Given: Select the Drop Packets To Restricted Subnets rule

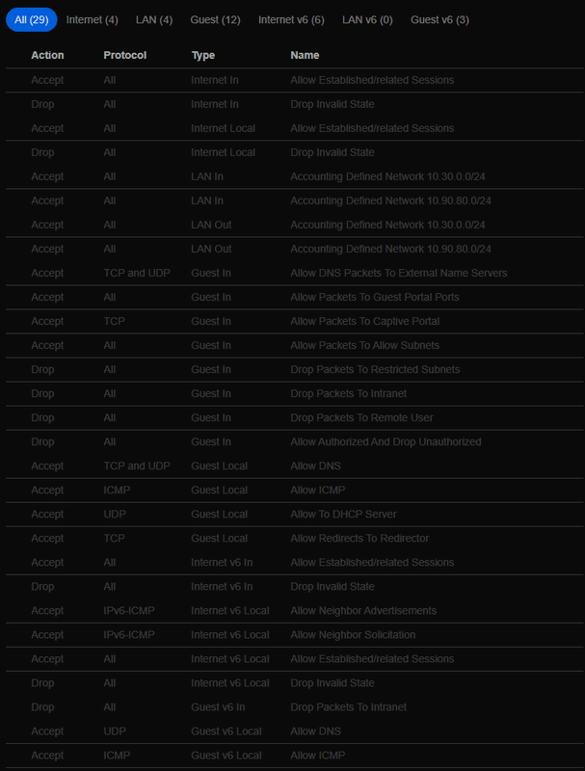Looking at the screenshot, I should (375, 369).
